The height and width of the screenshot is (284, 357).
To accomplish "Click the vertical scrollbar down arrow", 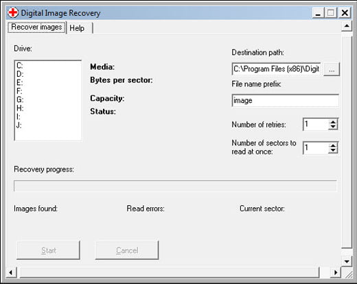I will pos(347,261).
